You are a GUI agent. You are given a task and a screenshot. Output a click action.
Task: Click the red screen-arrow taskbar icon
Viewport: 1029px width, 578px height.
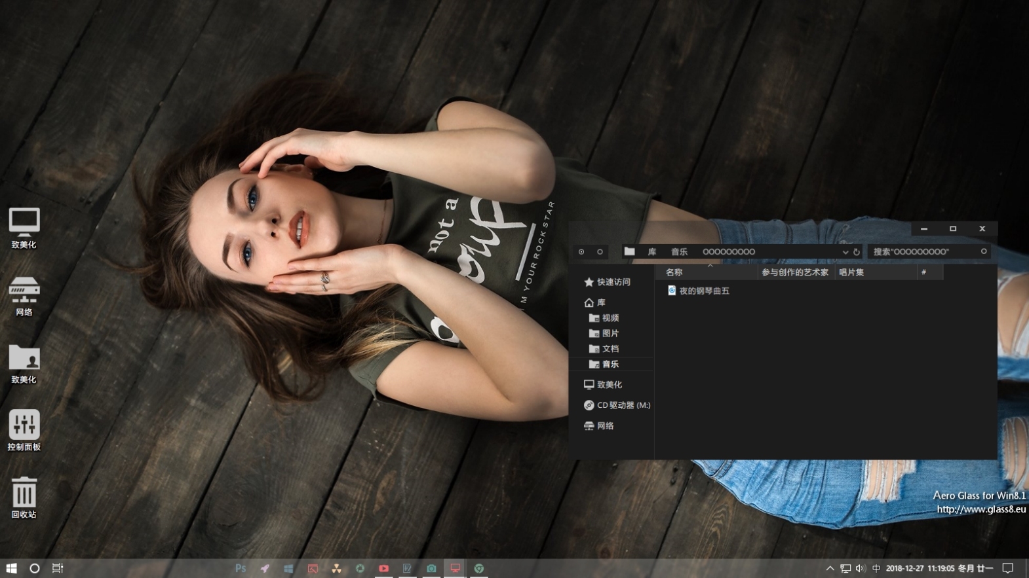(313, 568)
